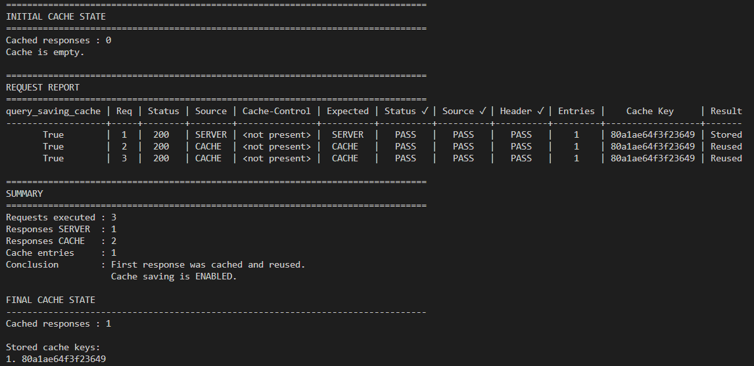Click the Cache-Control column header
Screen dimensions: 754x366
click(x=277, y=112)
